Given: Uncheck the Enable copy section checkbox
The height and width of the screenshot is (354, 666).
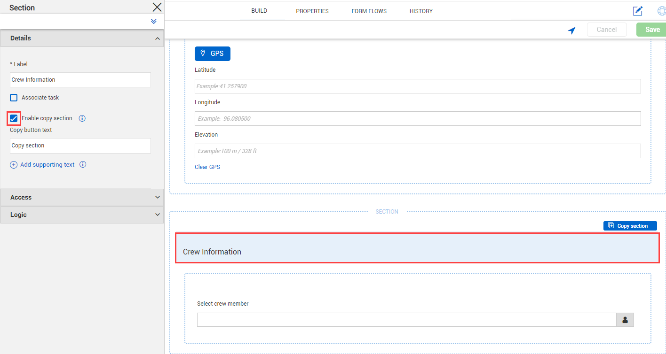Looking at the screenshot, I should pyautogui.click(x=14, y=118).
